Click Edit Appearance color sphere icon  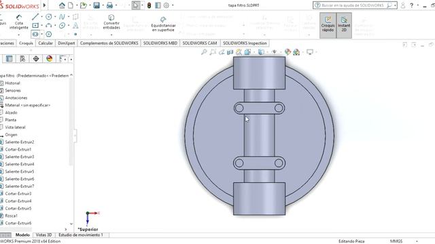coord(288,52)
